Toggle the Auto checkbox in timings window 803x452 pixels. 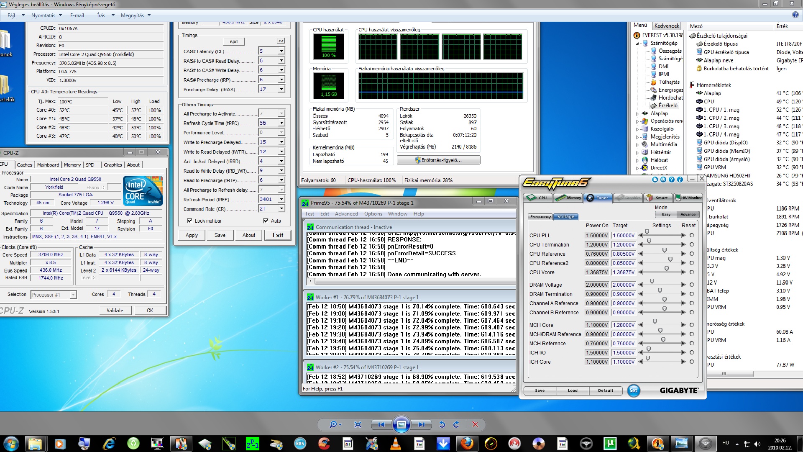[x=266, y=221]
